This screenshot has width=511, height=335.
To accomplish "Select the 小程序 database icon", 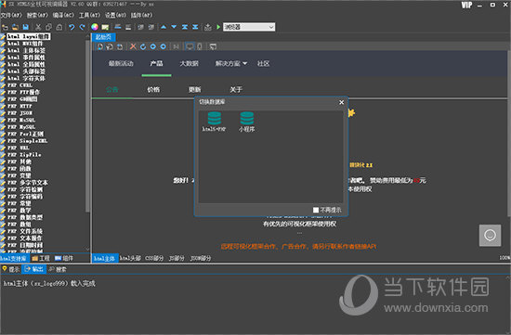I will 247,122.
